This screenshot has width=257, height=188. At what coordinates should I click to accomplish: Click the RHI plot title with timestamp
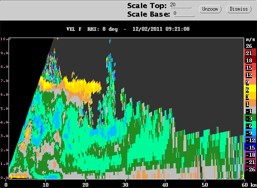[x=128, y=29]
